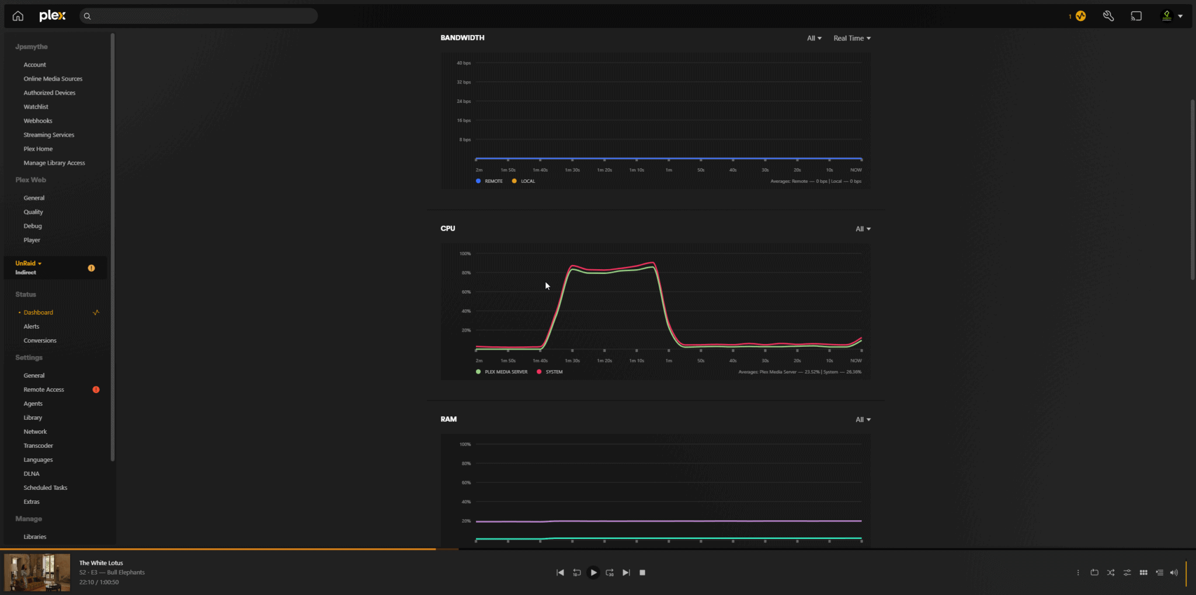
Task: Click The White Lotus episode thumbnail
Action: [x=36, y=573]
